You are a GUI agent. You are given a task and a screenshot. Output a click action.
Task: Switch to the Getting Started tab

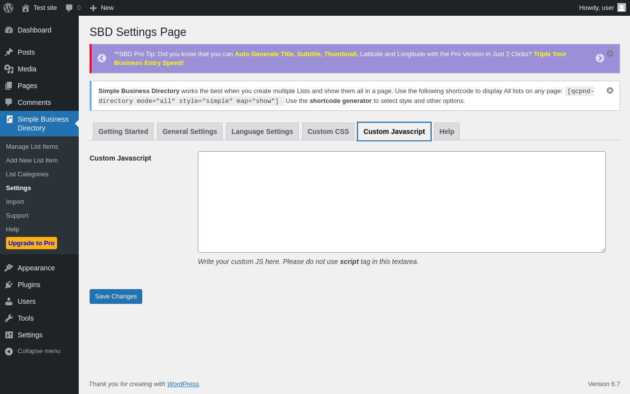coord(123,131)
